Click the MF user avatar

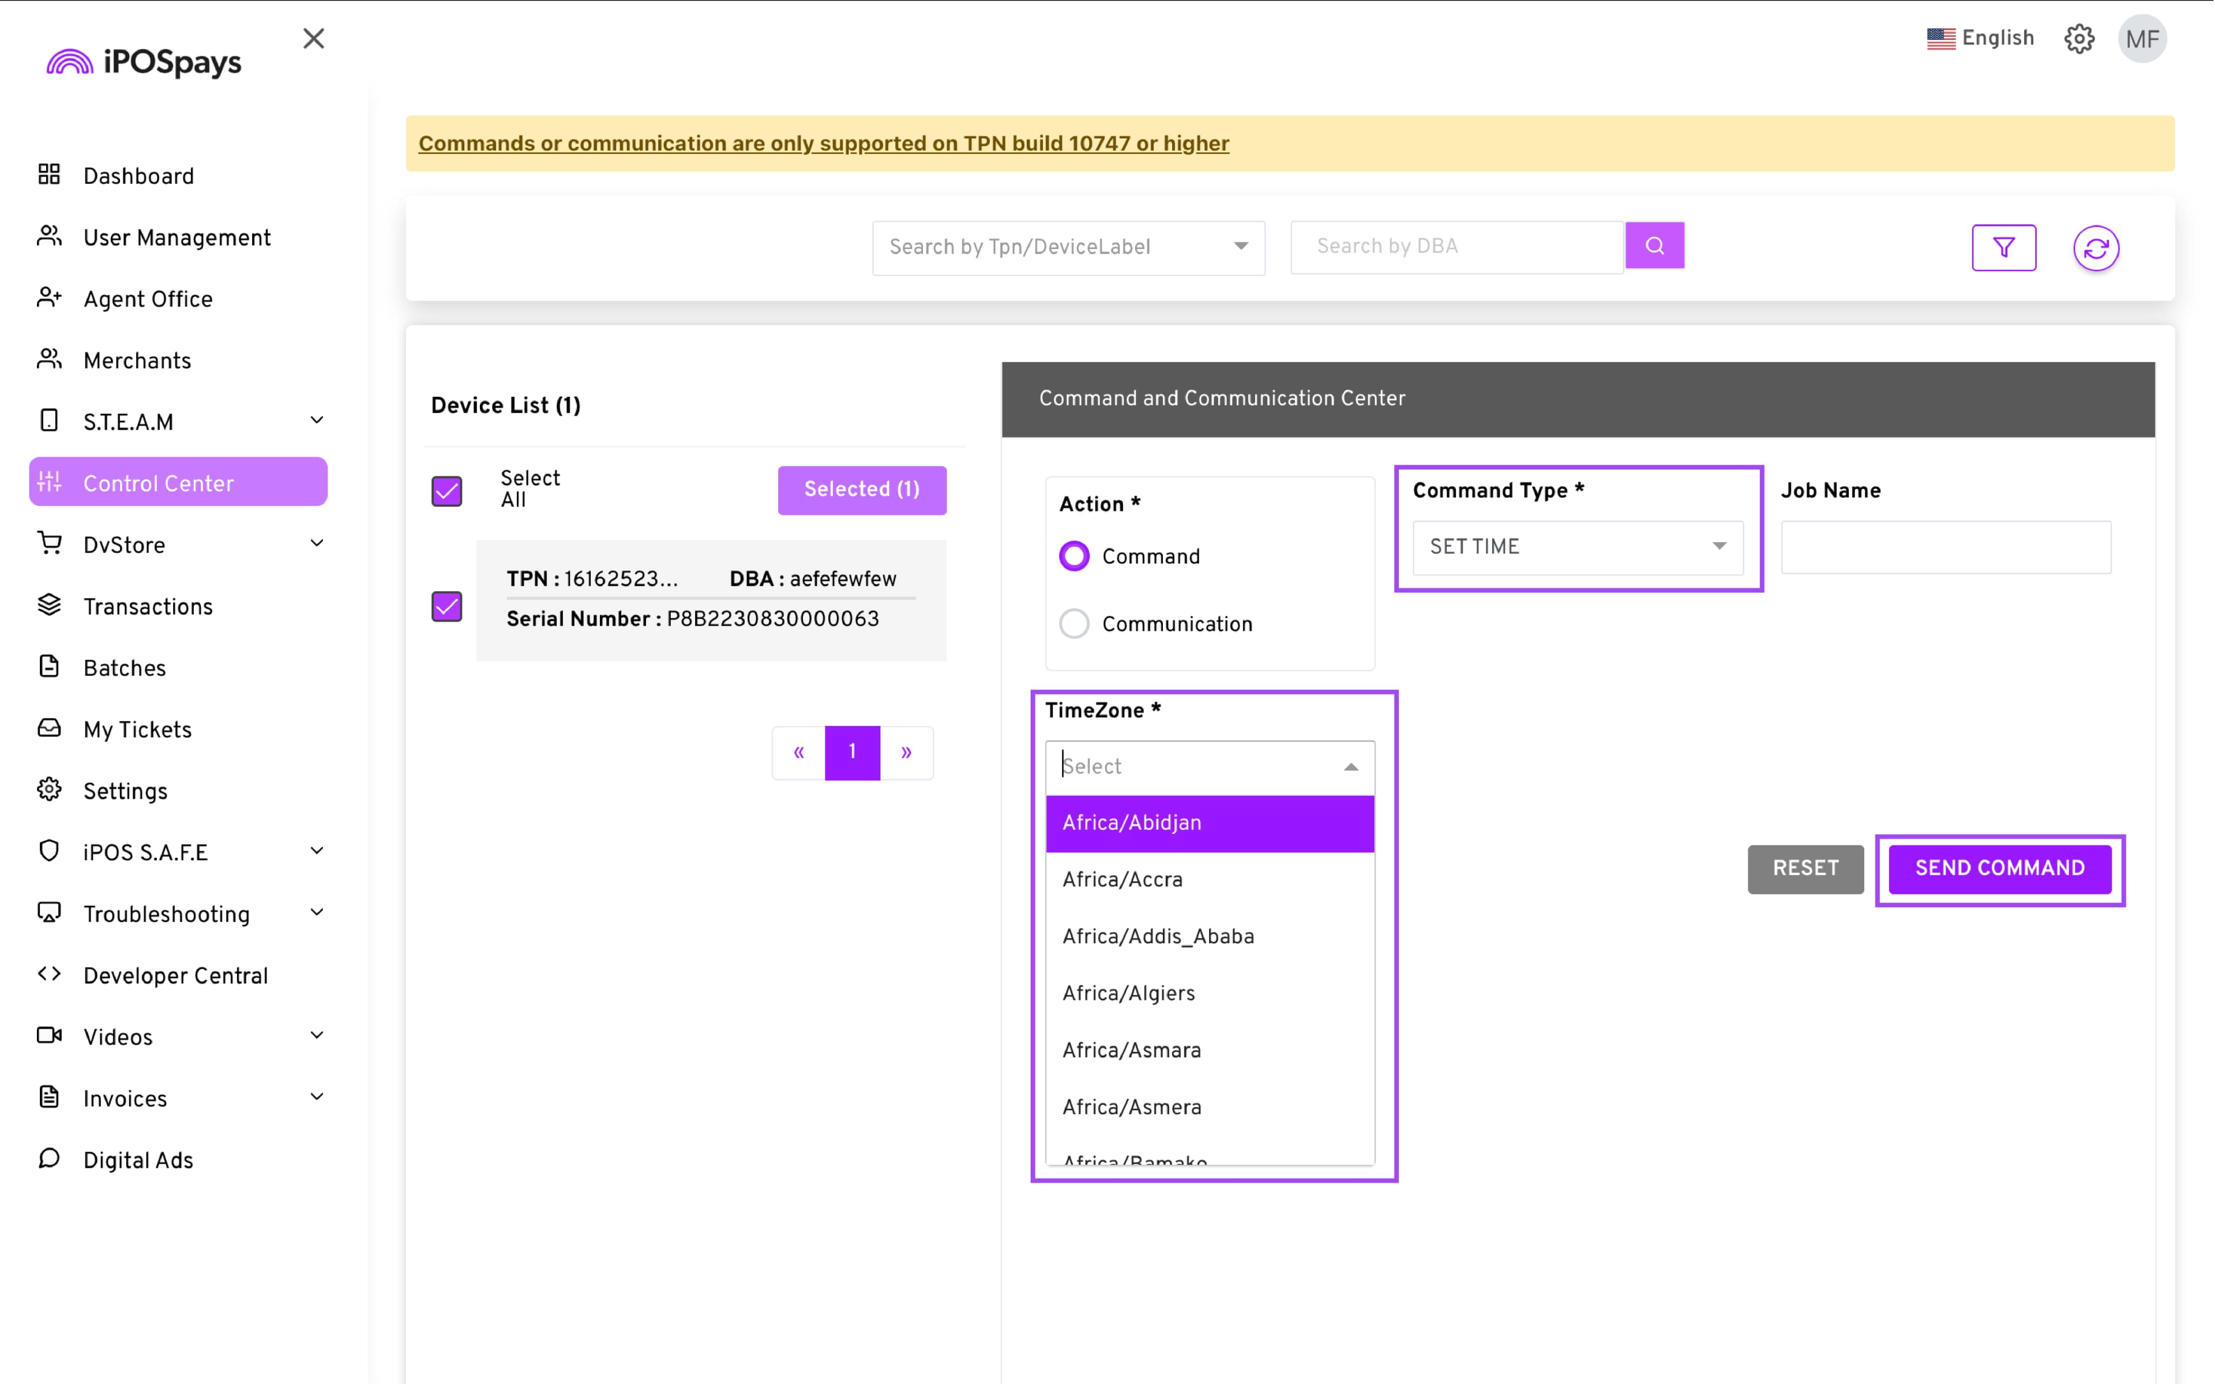click(x=2142, y=39)
